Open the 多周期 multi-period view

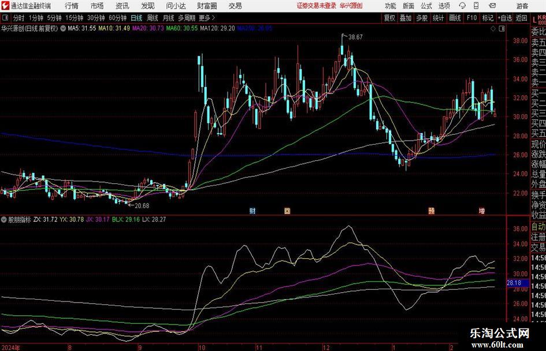[x=187, y=18]
